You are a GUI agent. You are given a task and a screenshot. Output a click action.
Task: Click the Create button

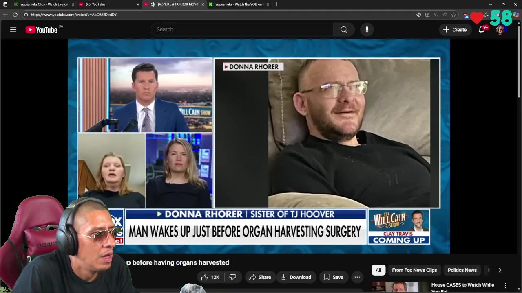coord(455,29)
